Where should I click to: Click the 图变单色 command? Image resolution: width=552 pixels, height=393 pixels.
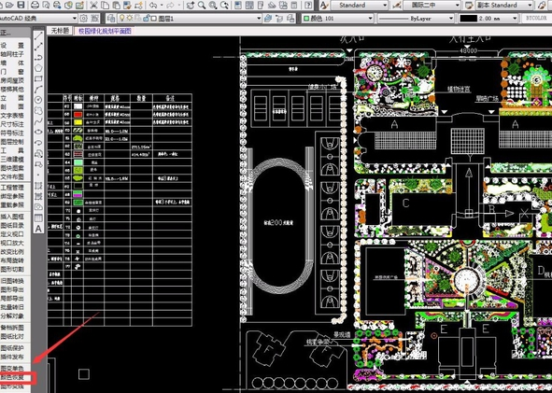click(12, 369)
